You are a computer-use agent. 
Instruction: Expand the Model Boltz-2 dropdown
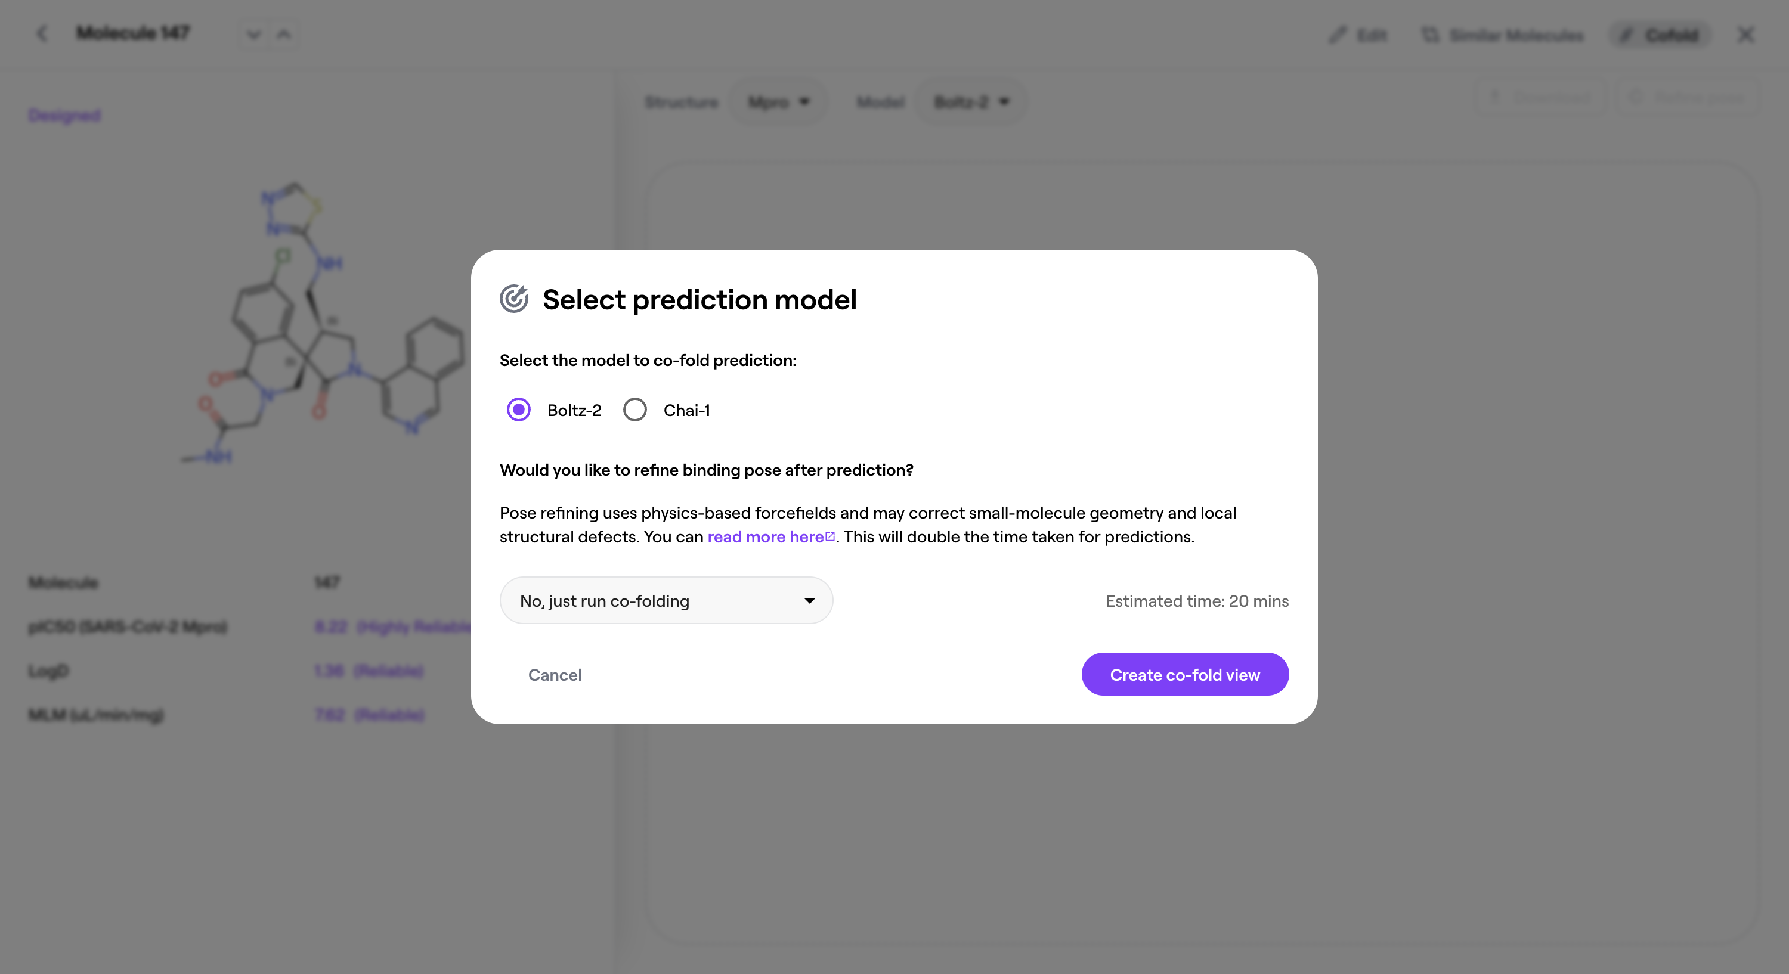coord(971,102)
